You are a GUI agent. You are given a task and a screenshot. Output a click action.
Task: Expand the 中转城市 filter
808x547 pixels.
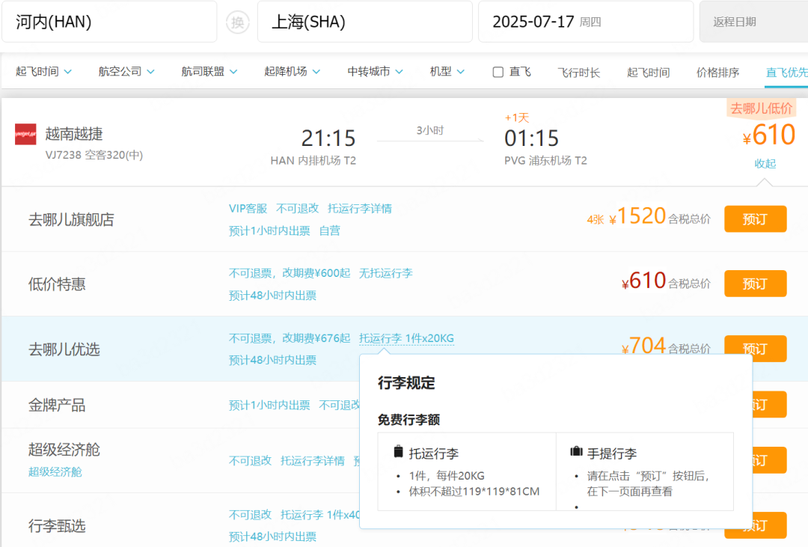(x=375, y=72)
